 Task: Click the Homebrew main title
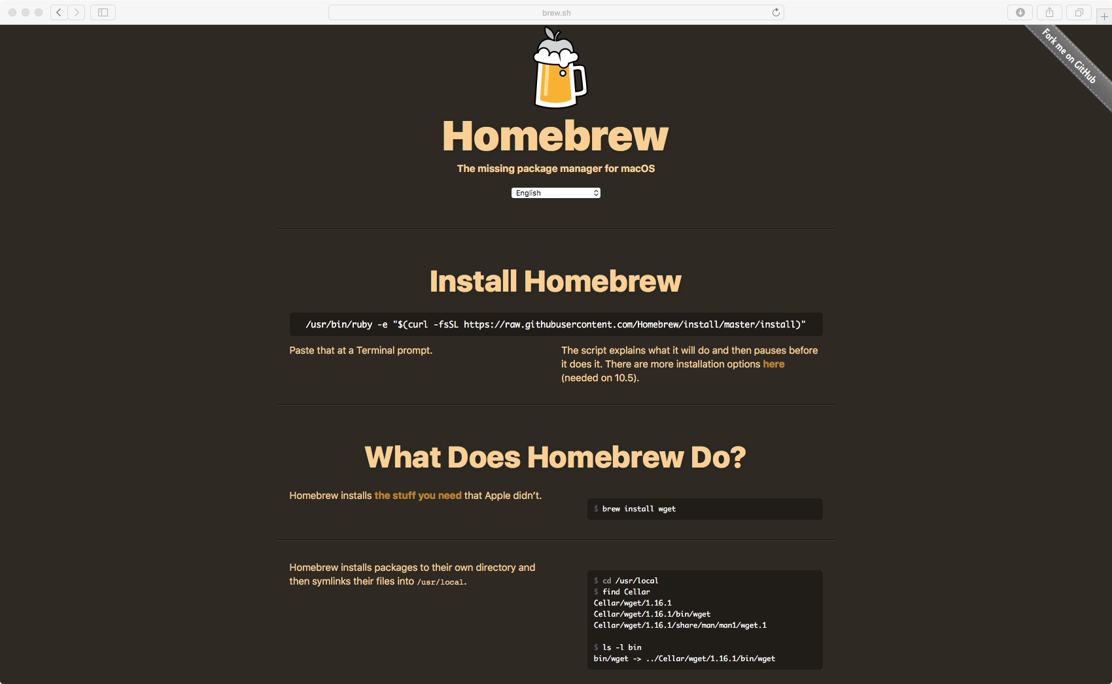[x=555, y=136]
